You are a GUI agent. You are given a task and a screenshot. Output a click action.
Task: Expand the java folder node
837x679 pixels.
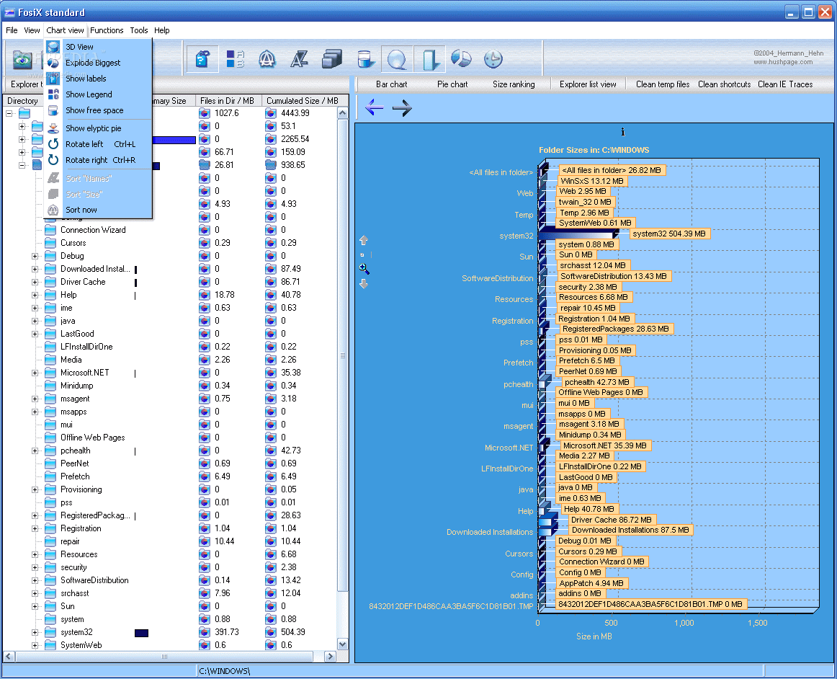[x=35, y=321]
